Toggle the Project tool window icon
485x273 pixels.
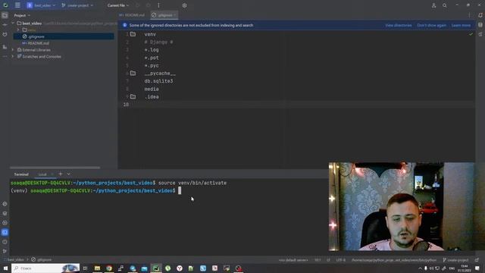(5, 15)
